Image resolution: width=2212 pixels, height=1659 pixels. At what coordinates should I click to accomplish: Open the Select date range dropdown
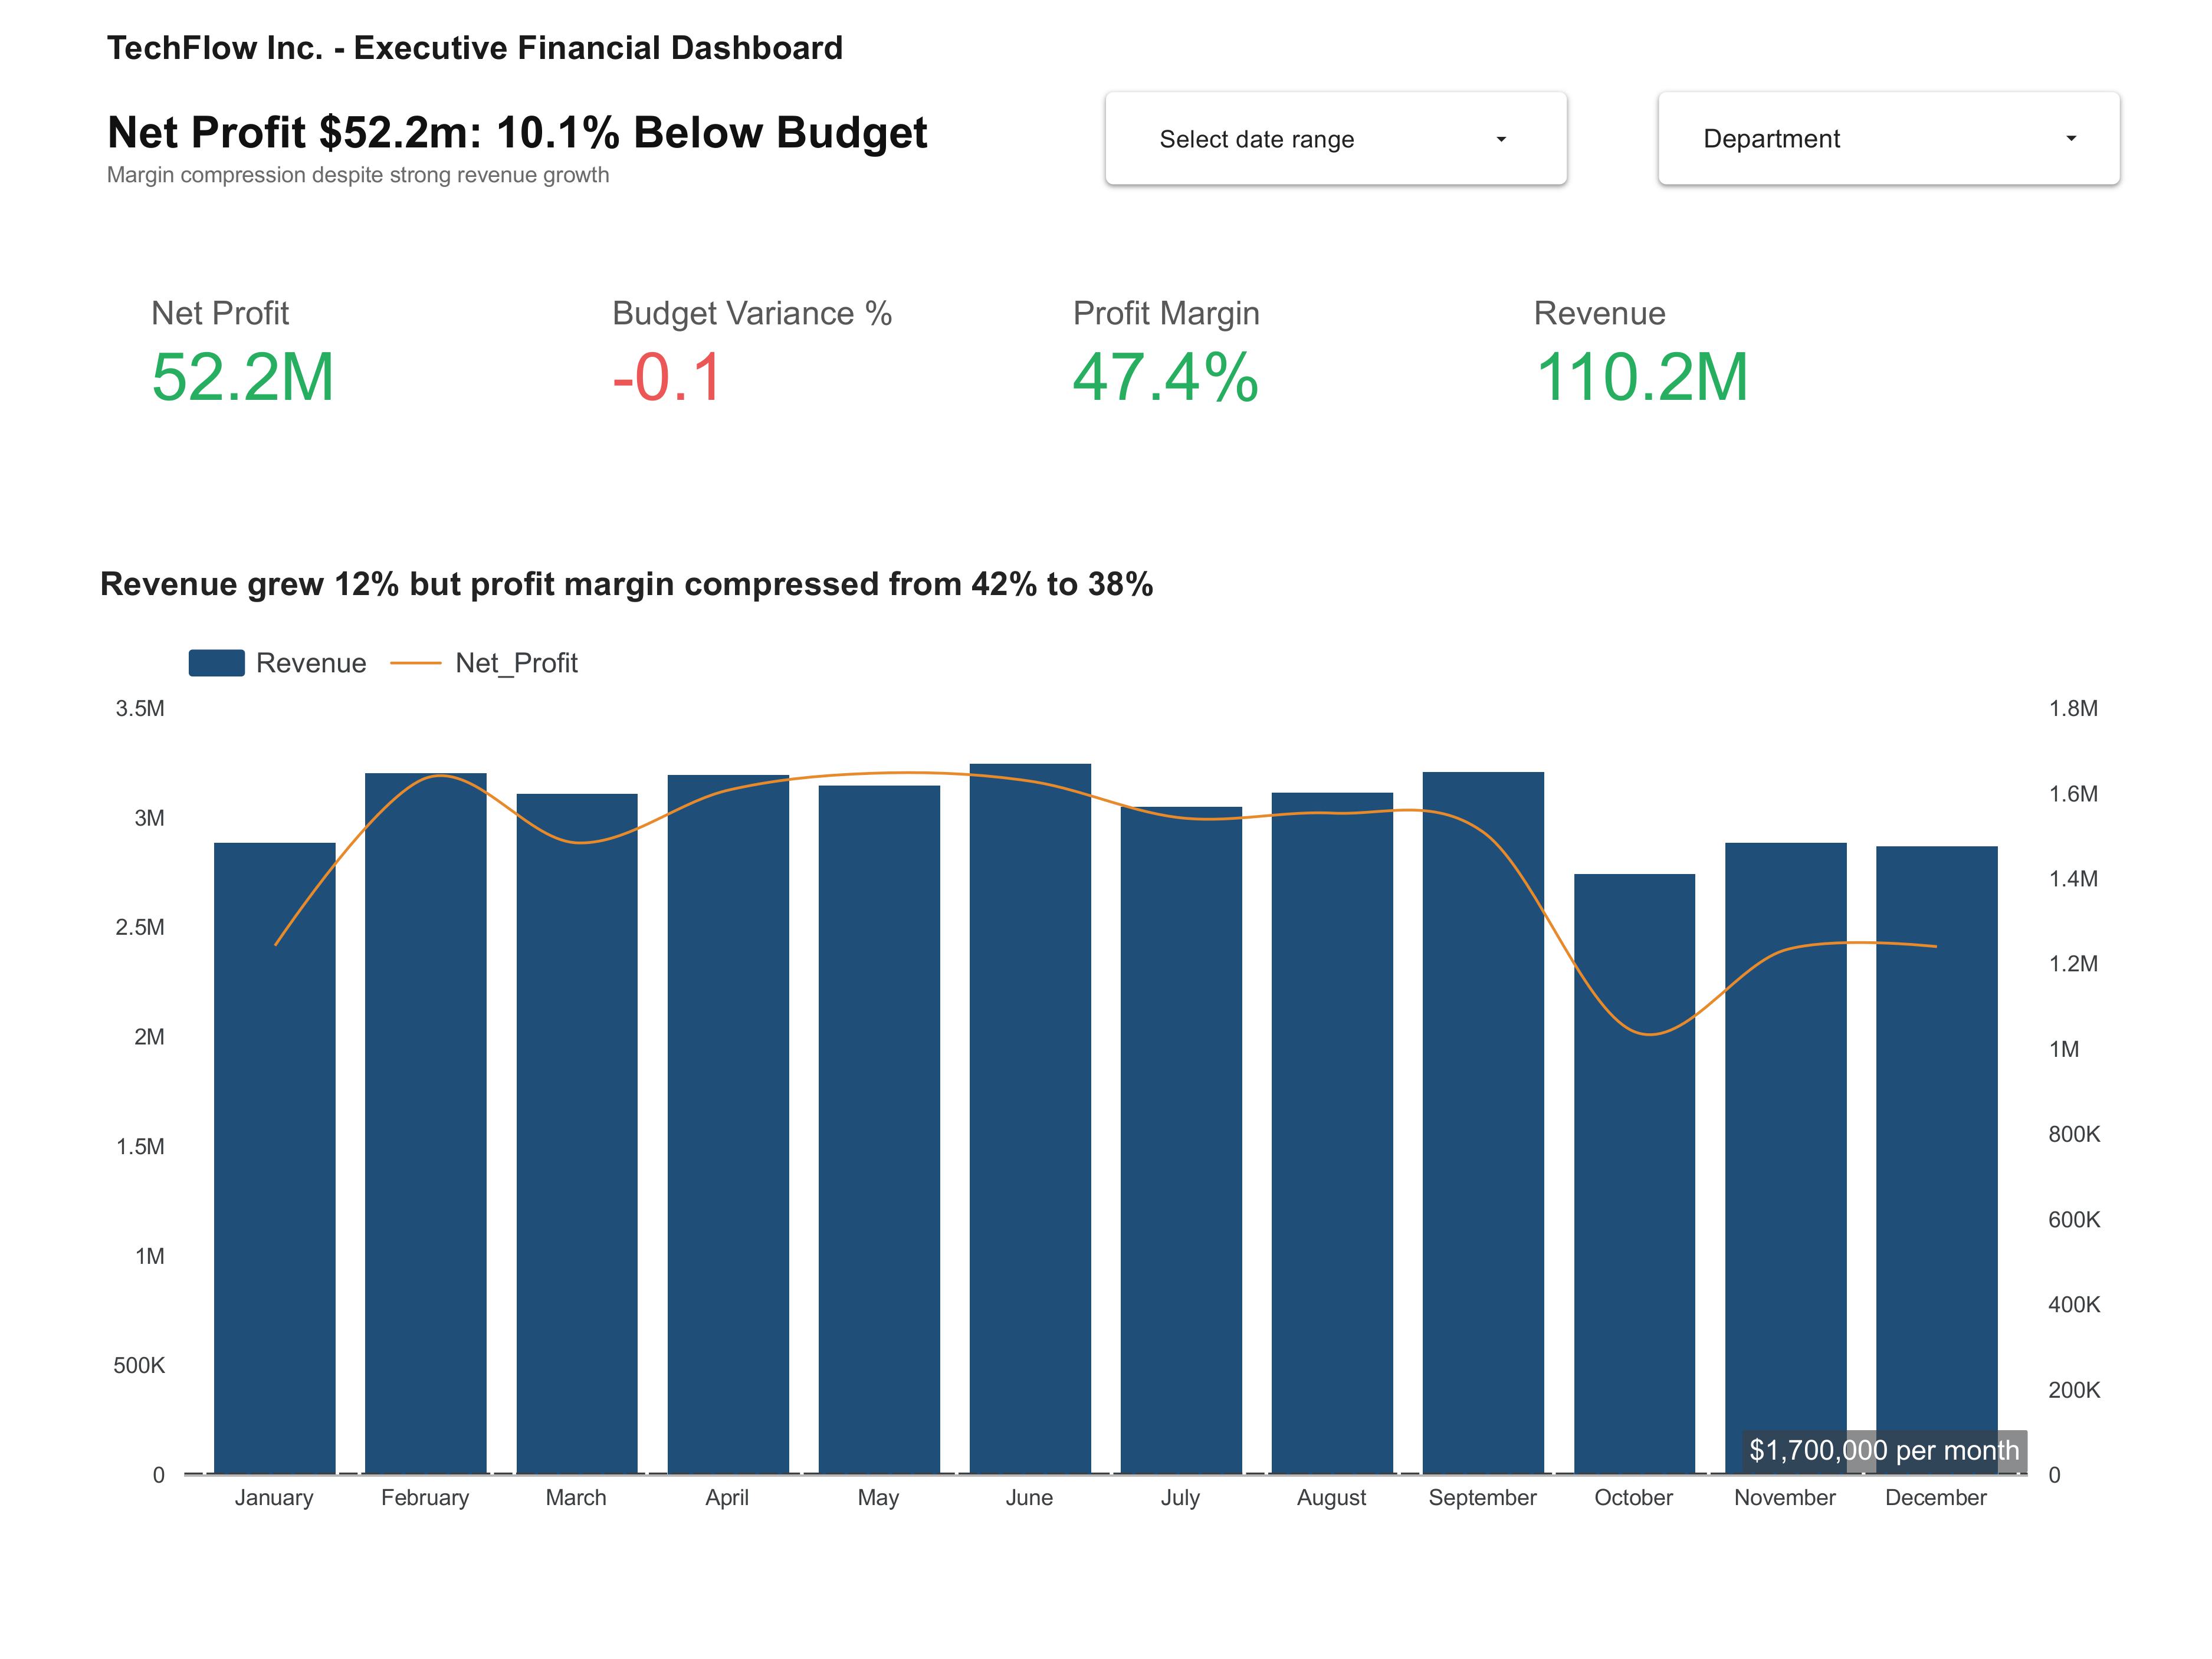point(1335,138)
